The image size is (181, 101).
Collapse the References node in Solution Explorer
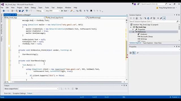point(133,32)
